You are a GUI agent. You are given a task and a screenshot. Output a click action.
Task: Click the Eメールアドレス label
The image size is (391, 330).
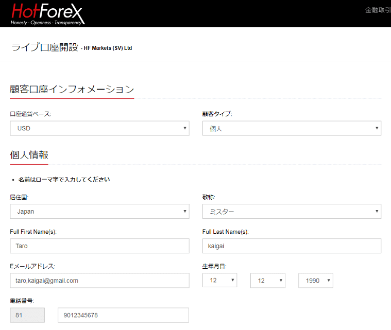point(32,266)
